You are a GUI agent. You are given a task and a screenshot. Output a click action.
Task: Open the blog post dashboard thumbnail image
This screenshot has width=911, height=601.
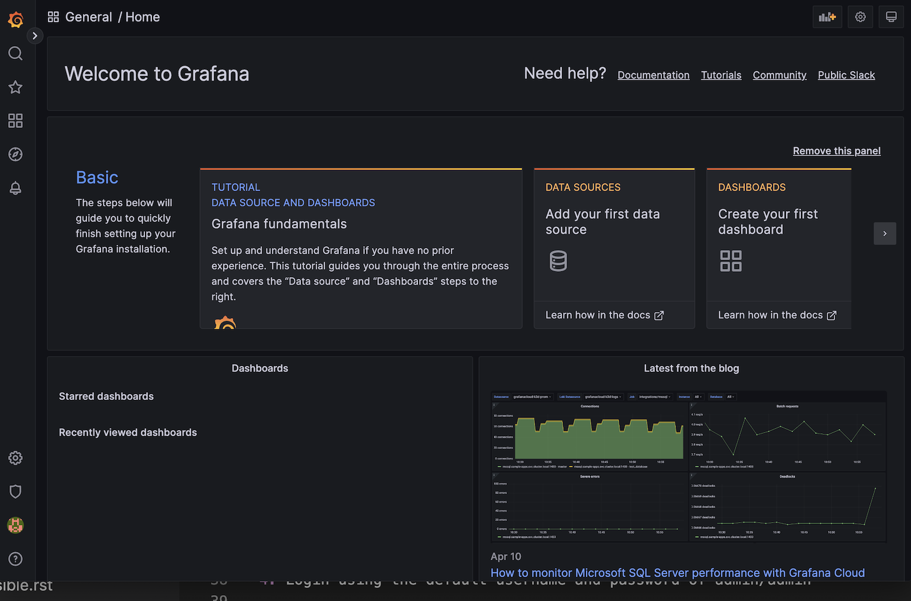point(689,467)
